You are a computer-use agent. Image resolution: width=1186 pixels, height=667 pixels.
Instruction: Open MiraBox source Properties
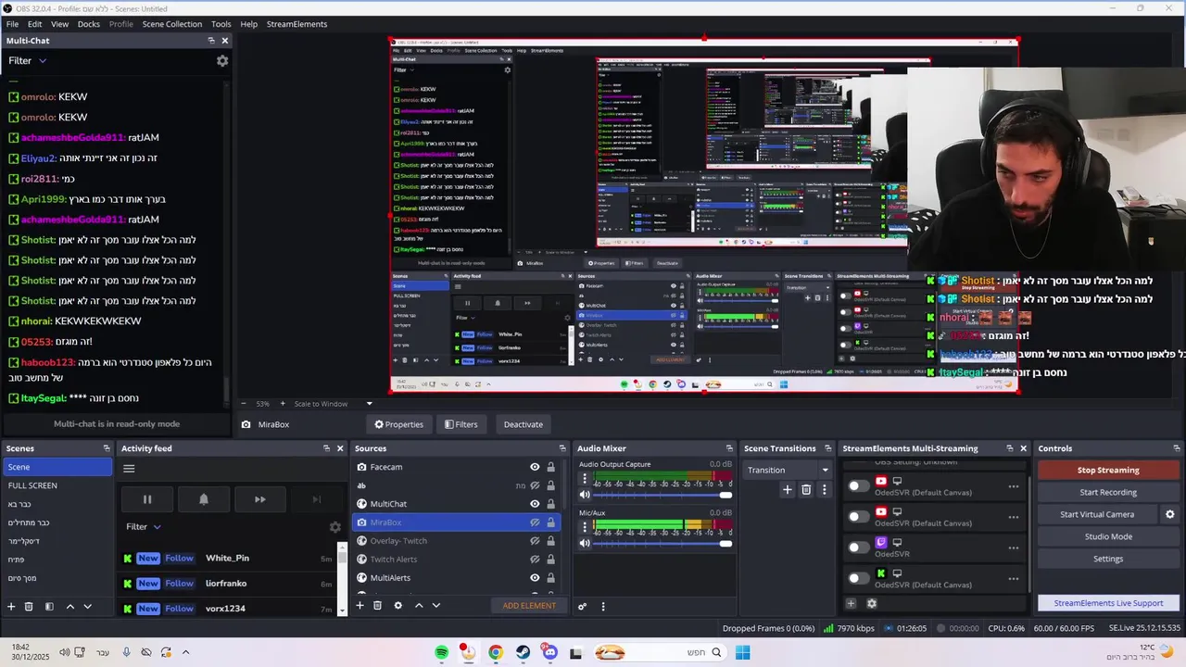(398, 424)
